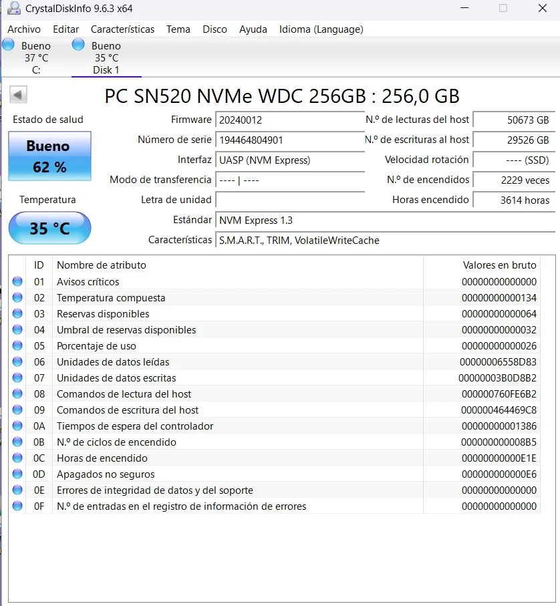Open the Archivo menu

[24, 29]
